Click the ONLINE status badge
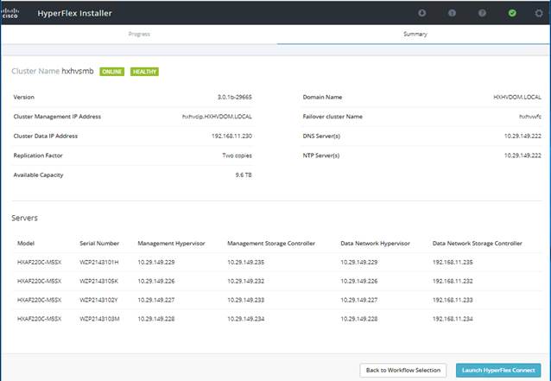 coord(111,72)
